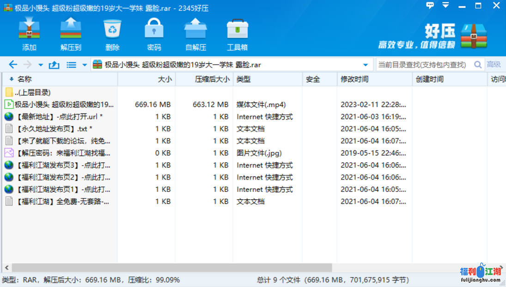The height and width of the screenshot is (287, 506).
Task: Open the title bar main menu arrow
Action: [x=445, y=6]
